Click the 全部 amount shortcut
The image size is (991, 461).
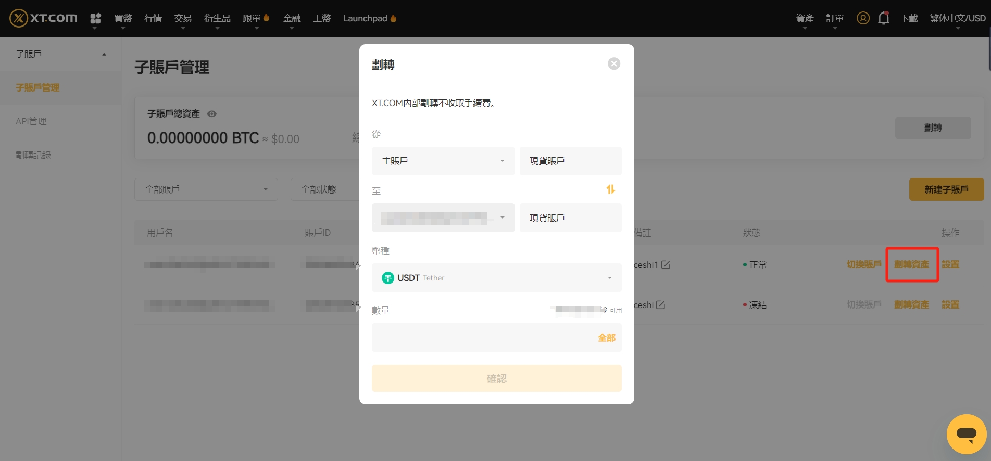click(607, 338)
